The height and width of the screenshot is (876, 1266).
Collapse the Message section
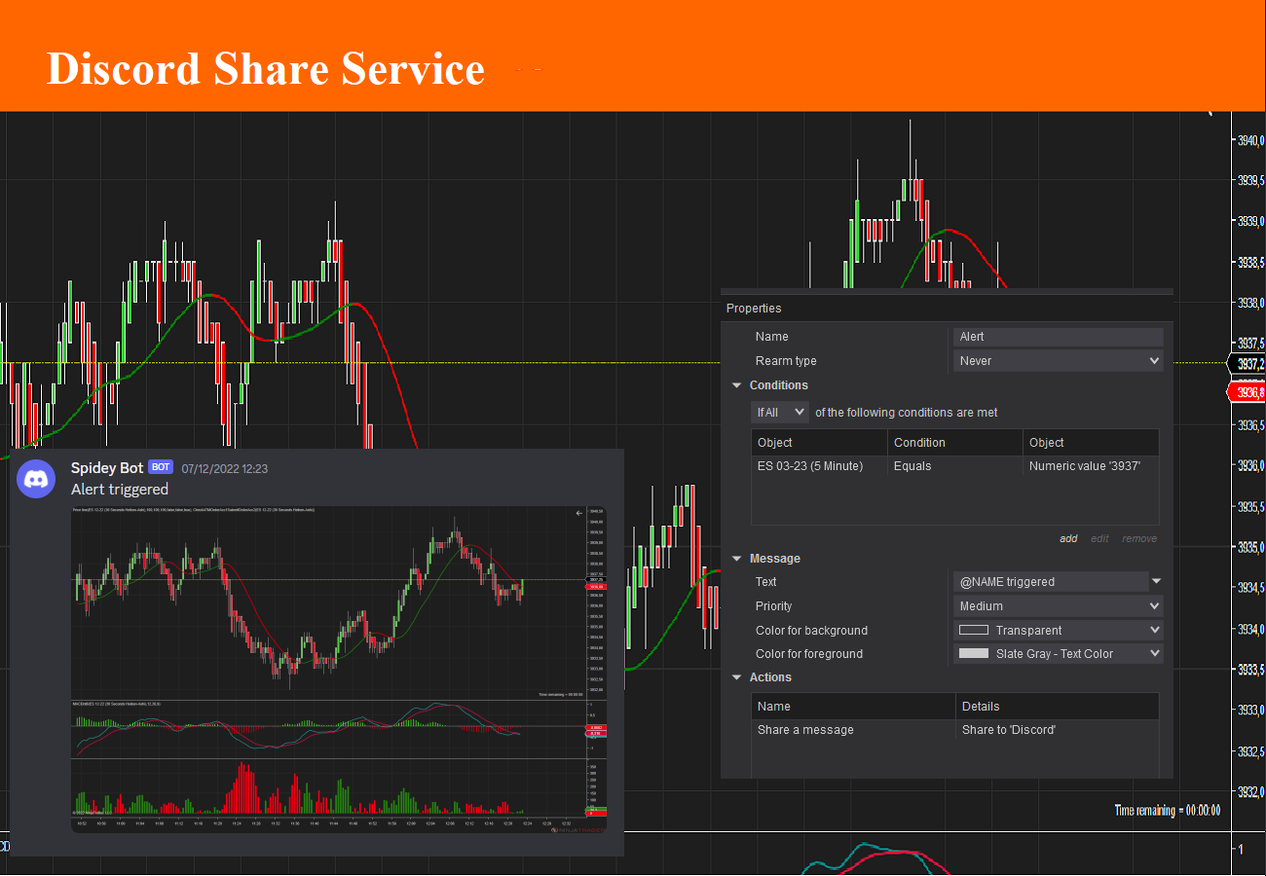[737, 559]
